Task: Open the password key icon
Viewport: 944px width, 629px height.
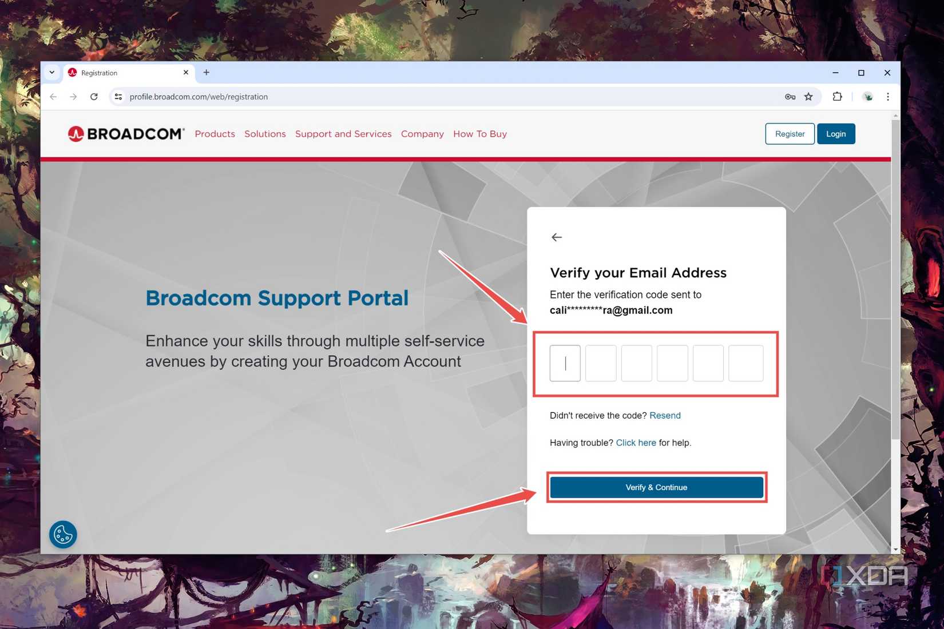Action: pos(790,97)
